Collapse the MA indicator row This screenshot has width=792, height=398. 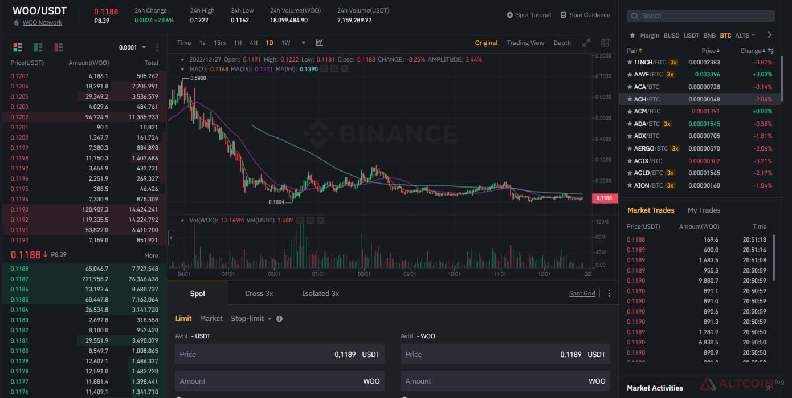coord(182,69)
